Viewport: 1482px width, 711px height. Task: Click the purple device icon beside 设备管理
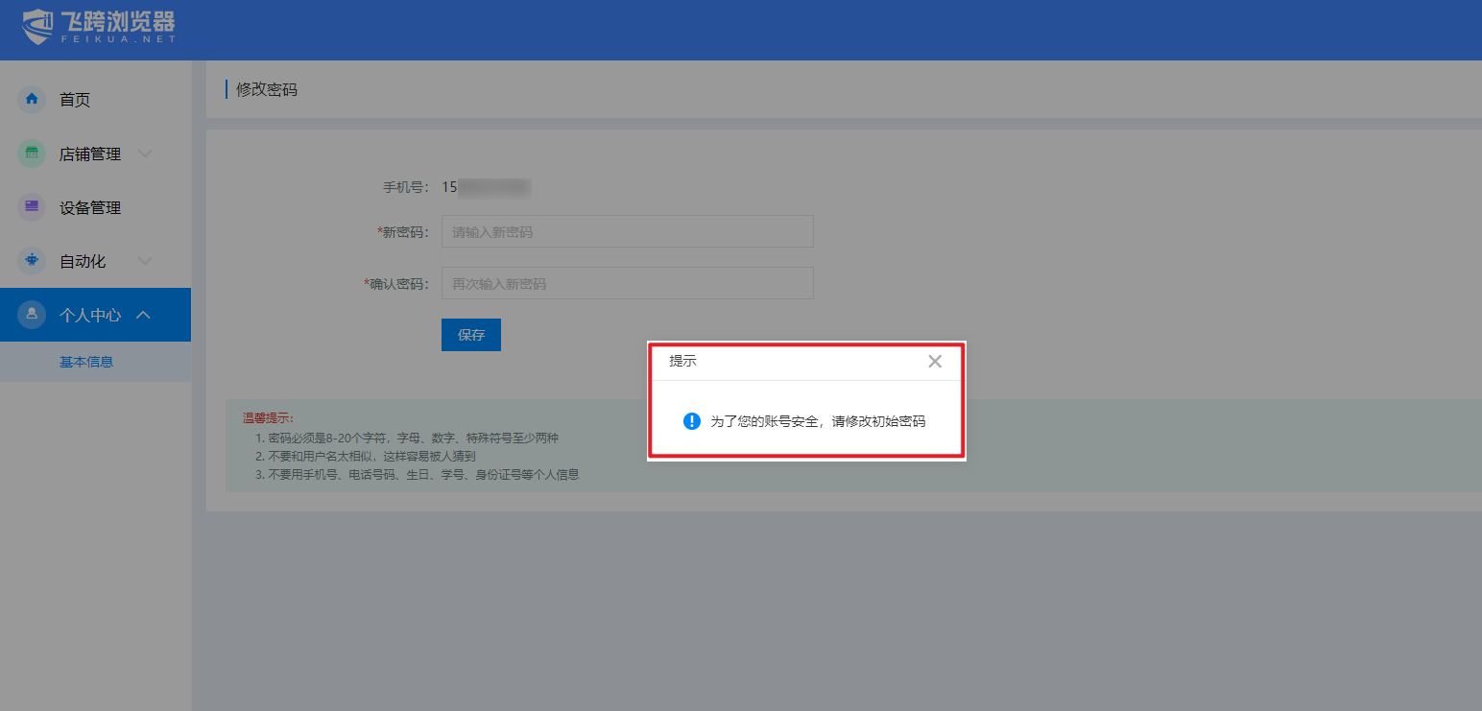32,207
